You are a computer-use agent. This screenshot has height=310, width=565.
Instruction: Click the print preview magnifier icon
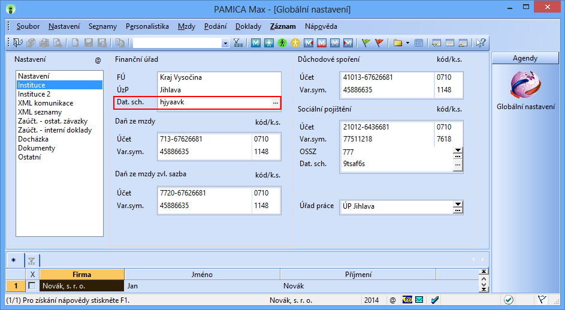[x=58, y=43]
